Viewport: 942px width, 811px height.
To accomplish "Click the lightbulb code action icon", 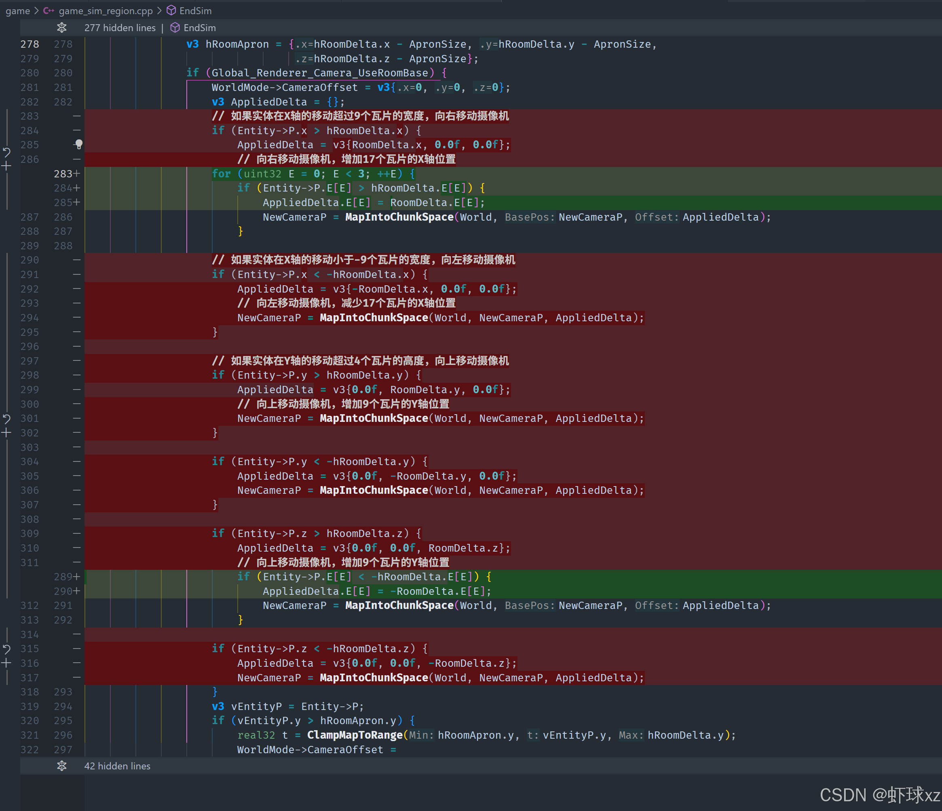I will click(79, 145).
